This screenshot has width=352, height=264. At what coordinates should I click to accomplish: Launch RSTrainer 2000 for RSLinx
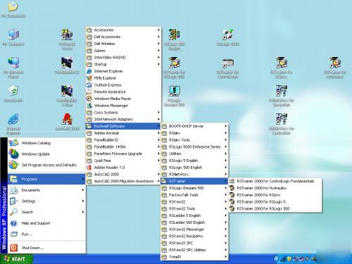pyautogui.click(x=275, y=195)
